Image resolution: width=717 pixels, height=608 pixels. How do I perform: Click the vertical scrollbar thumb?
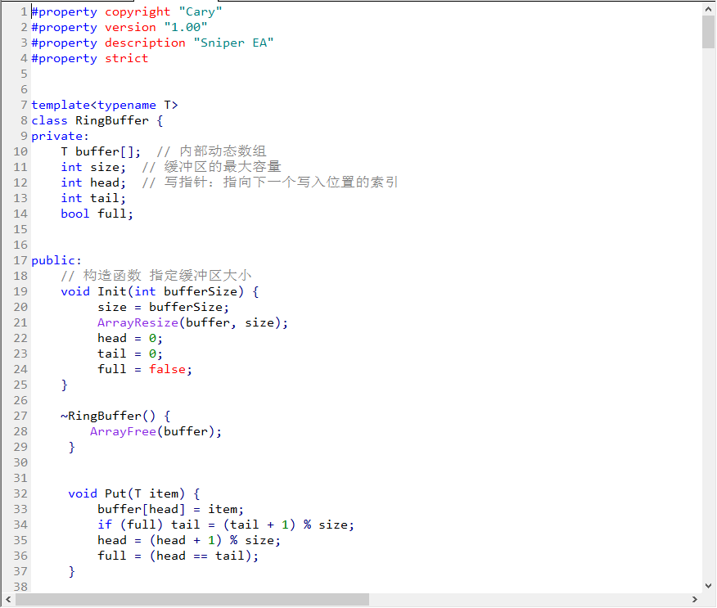click(708, 32)
